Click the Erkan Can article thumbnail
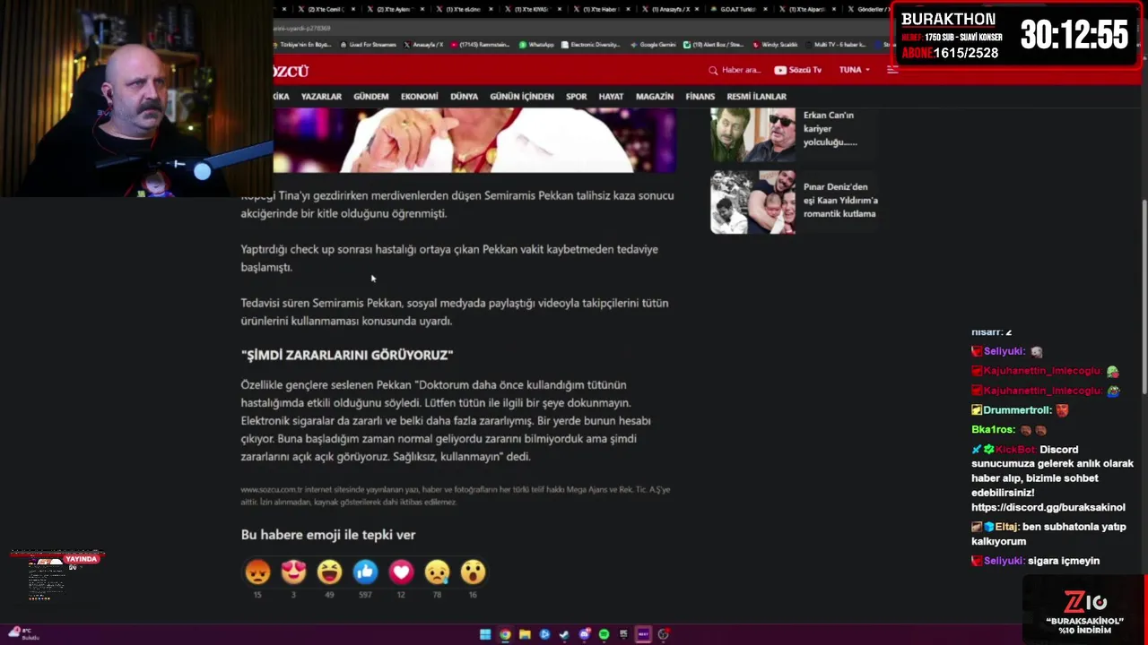 pyautogui.click(x=752, y=134)
